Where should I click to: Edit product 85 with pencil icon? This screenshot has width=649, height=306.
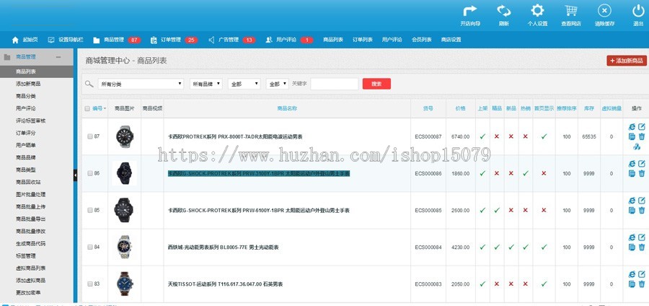click(642, 201)
